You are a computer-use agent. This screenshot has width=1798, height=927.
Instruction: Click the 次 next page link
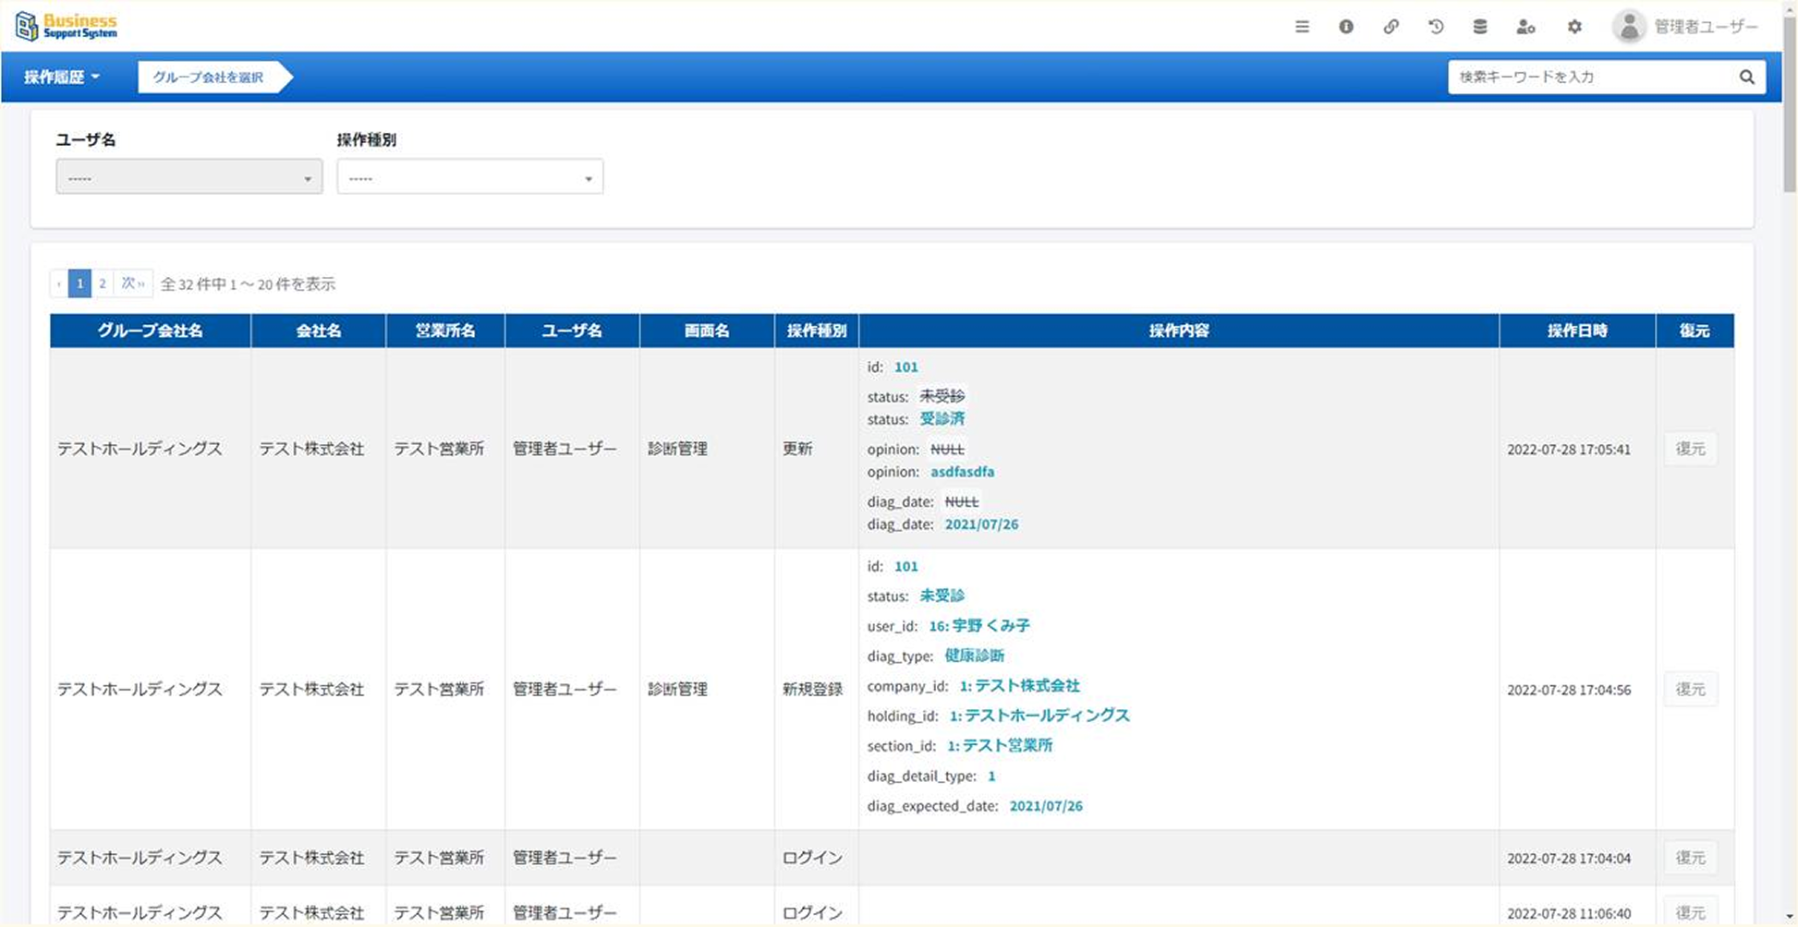pyautogui.click(x=133, y=283)
